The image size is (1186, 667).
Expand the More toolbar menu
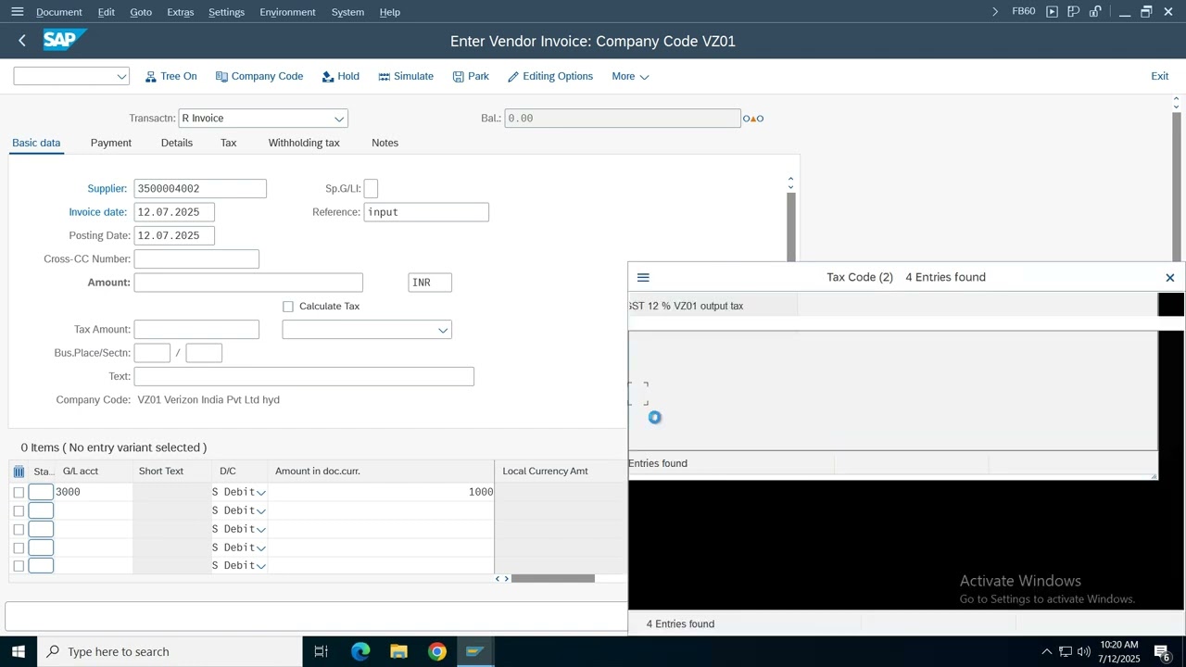point(630,76)
